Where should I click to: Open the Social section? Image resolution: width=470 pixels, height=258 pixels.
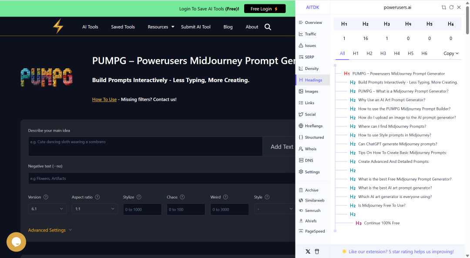307,114
